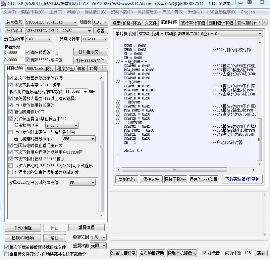Screen dimensions: 270x260
Task: Click EEPROM start address 0x0000 field
Action: 14,60
